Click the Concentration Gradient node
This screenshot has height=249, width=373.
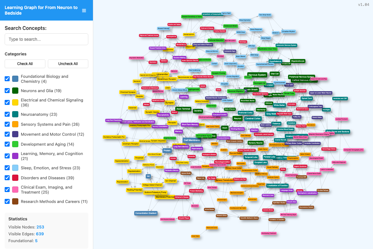click(146, 213)
